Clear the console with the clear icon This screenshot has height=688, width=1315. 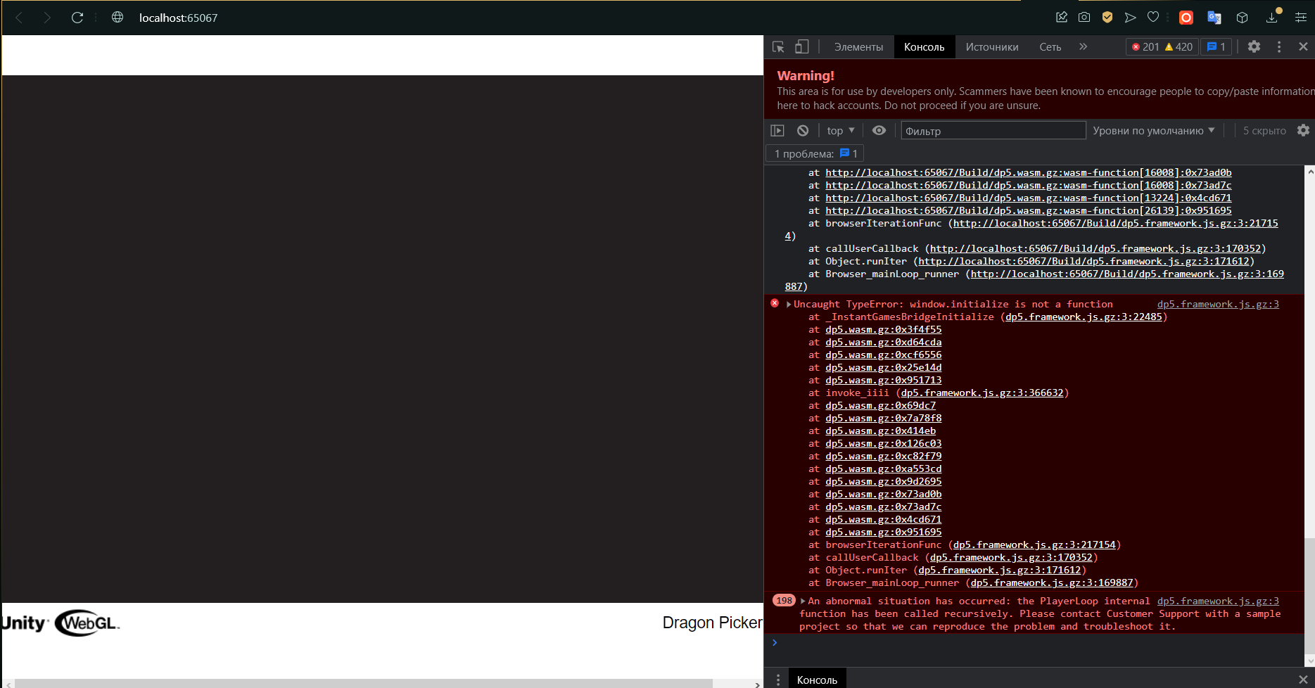click(803, 130)
